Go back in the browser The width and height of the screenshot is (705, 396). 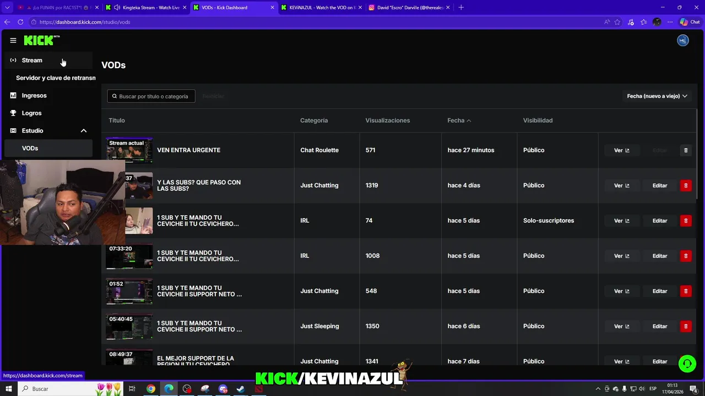pos(7,22)
